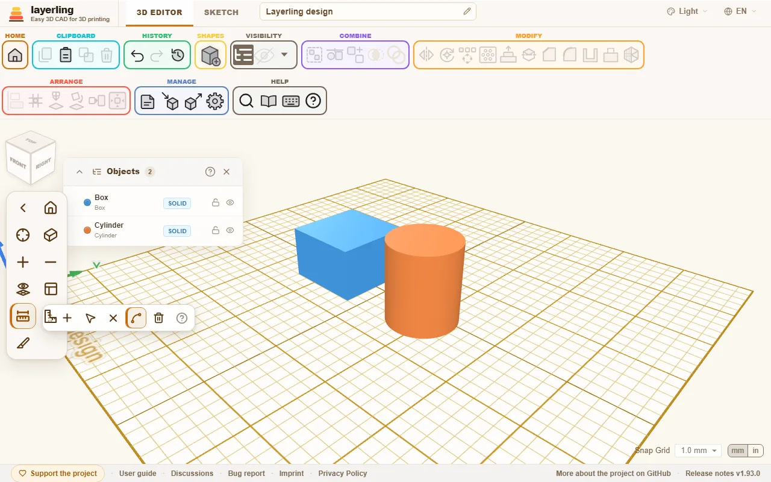The image size is (771, 482).
Task: Open the Light theme dropdown
Action: pyautogui.click(x=687, y=11)
